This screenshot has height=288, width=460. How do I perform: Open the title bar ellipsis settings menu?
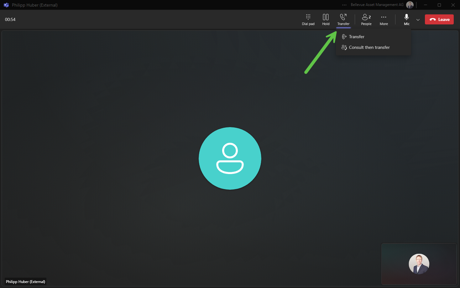tap(344, 5)
